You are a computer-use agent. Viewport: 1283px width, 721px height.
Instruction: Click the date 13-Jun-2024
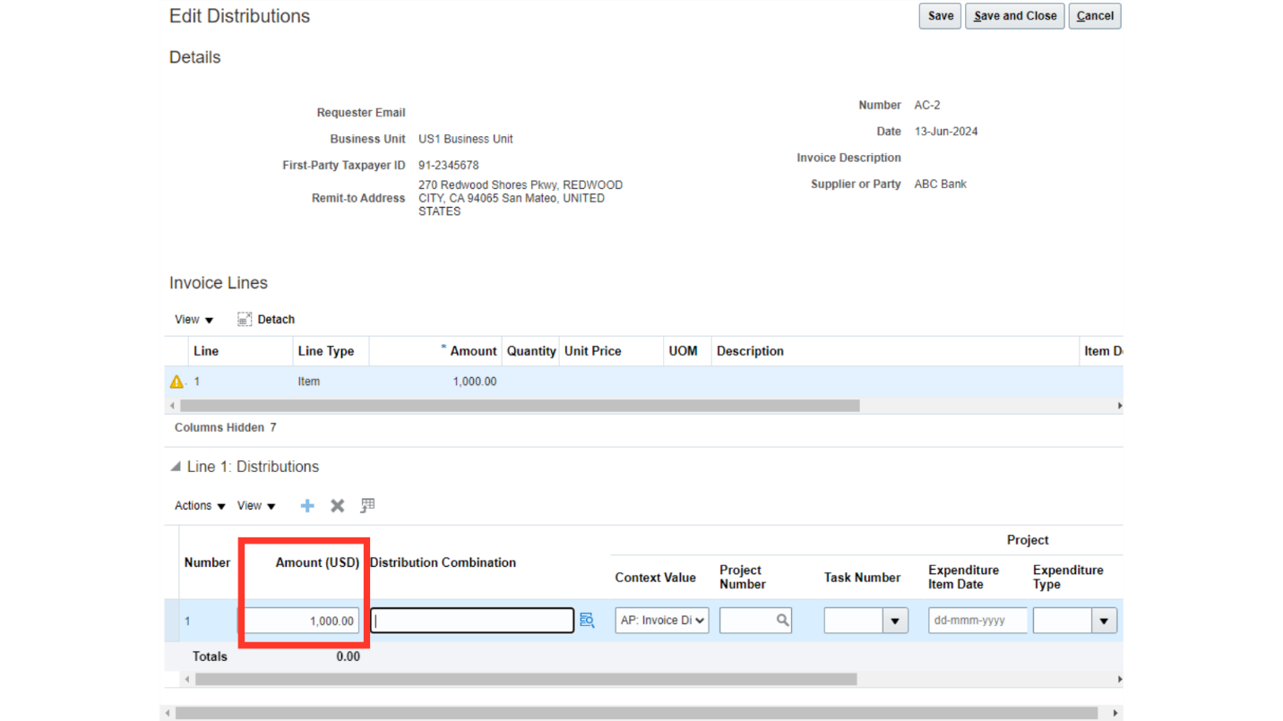(946, 132)
